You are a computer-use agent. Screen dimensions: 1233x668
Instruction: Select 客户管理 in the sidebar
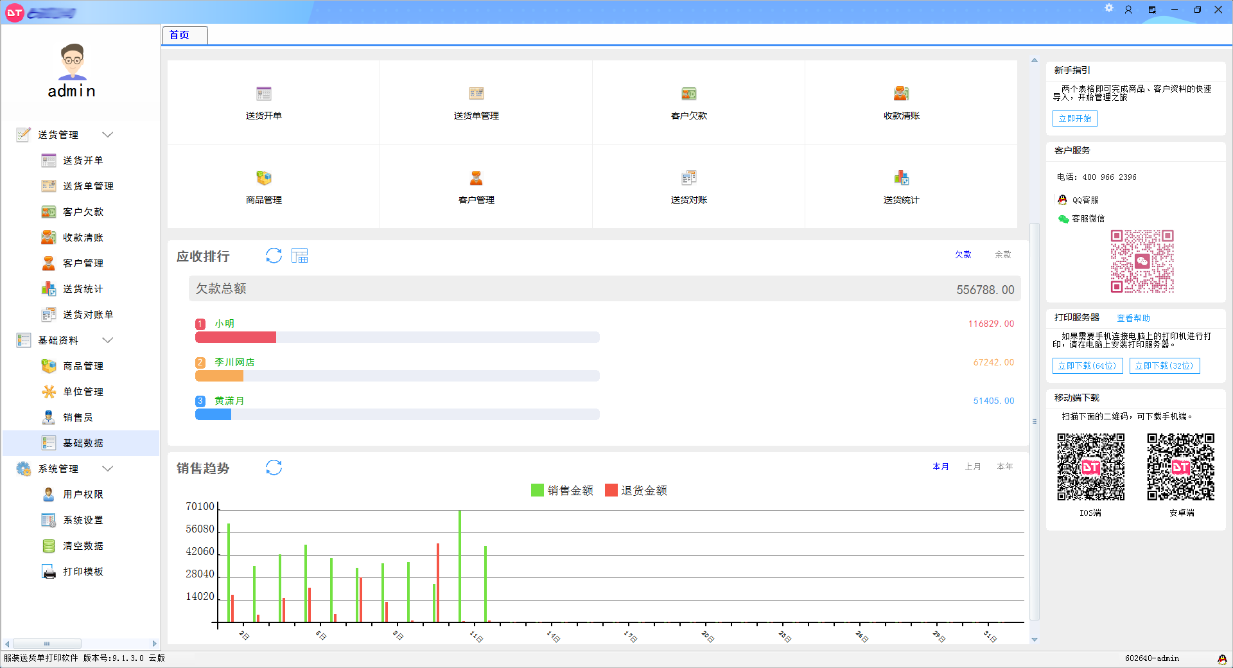tap(82, 263)
